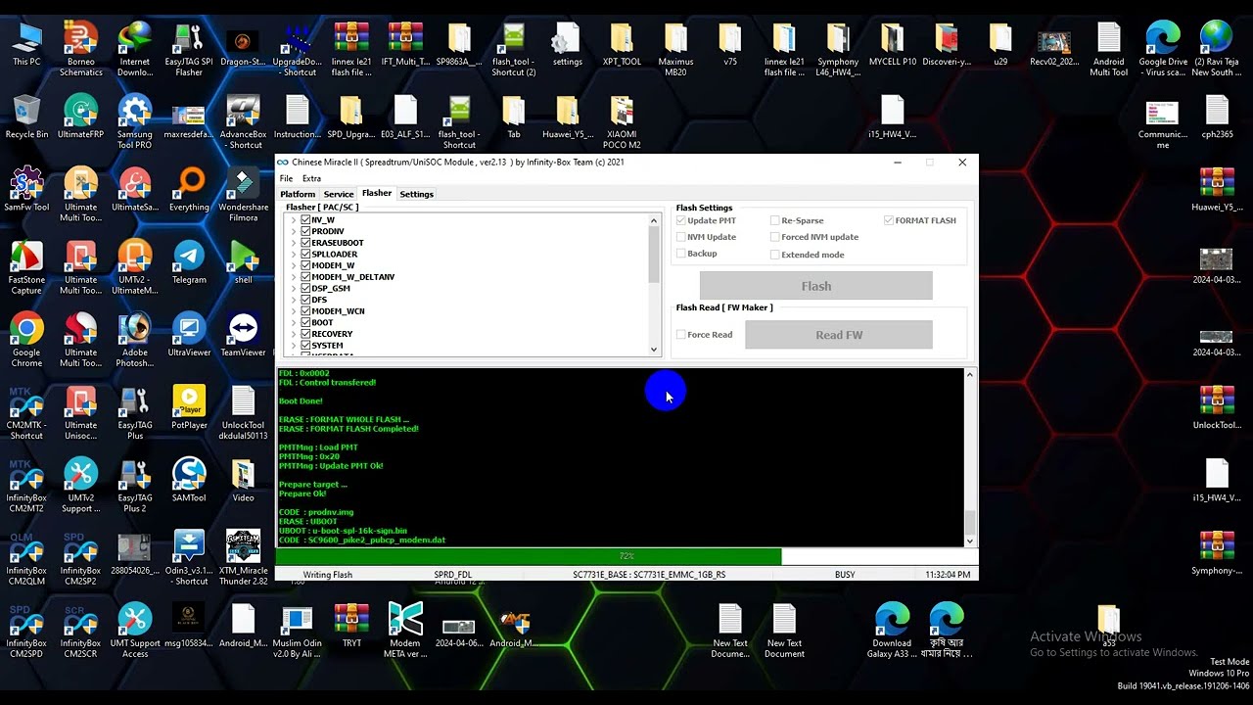Switch to the Settings tab
1253x705 pixels.
coord(416,194)
